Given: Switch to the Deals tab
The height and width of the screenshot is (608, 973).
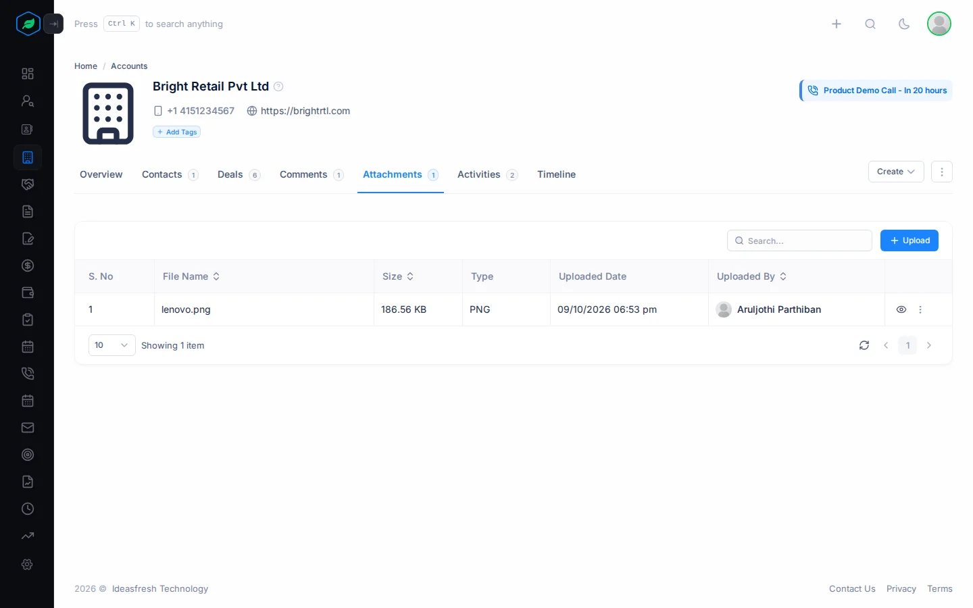Looking at the screenshot, I should click(239, 174).
